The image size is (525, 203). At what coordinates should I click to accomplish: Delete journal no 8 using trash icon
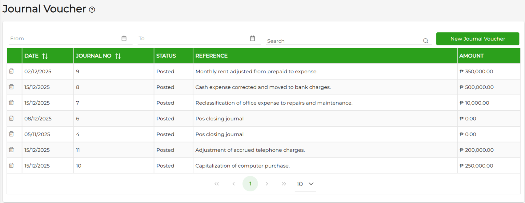tap(11, 87)
